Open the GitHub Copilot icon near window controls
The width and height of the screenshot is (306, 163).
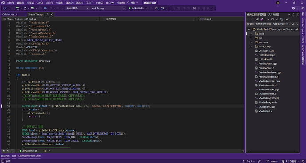[293, 8]
